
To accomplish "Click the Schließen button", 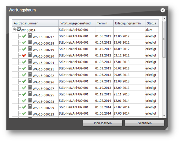I will tap(144, 123).
